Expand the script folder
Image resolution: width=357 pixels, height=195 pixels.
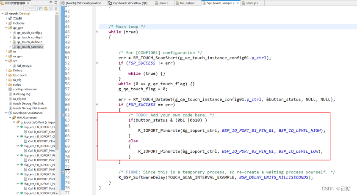coord(6,84)
